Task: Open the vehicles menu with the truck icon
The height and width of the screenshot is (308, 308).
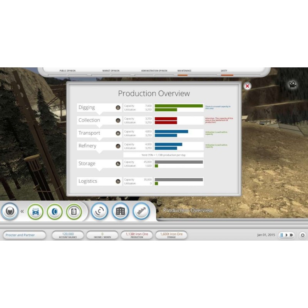Action: tap(35, 211)
